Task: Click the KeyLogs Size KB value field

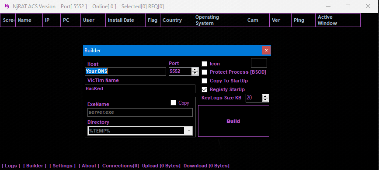Action: [x=254, y=98]
